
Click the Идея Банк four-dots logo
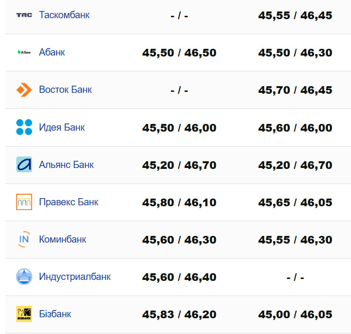[24, 127]
